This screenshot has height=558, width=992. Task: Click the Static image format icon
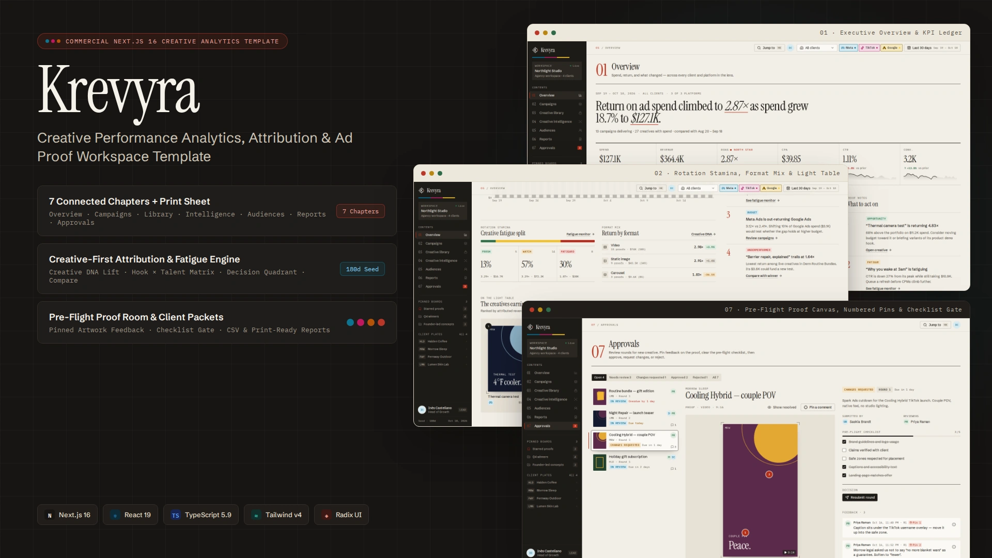605,261
